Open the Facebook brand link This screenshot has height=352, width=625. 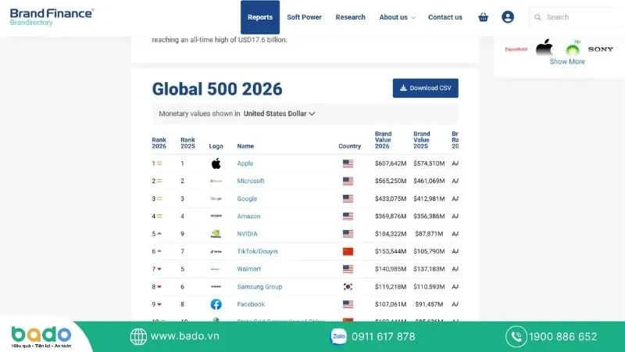point(251,304)
